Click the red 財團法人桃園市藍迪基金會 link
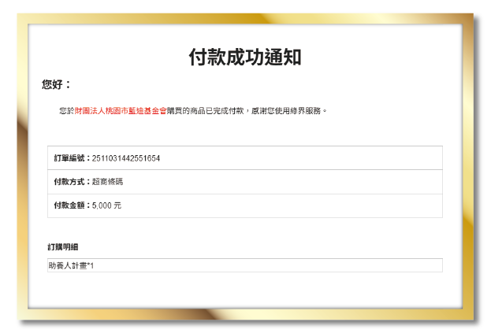Viewport: 491px width, 333px height. pos(120,111)
